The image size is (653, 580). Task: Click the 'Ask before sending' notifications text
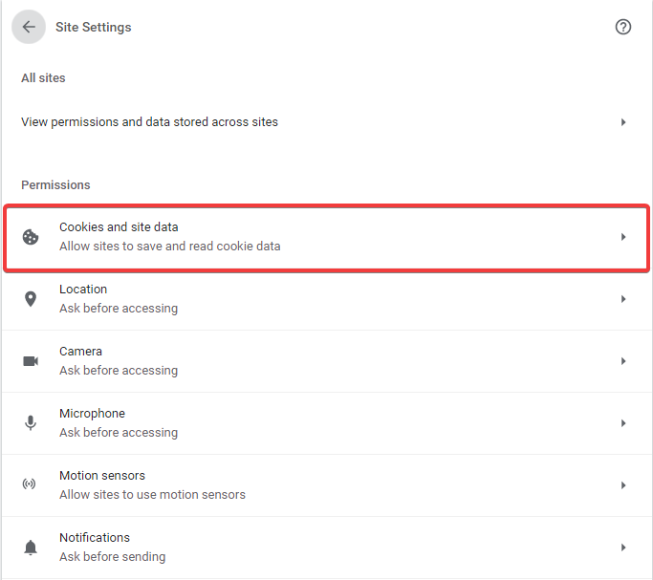112,557
